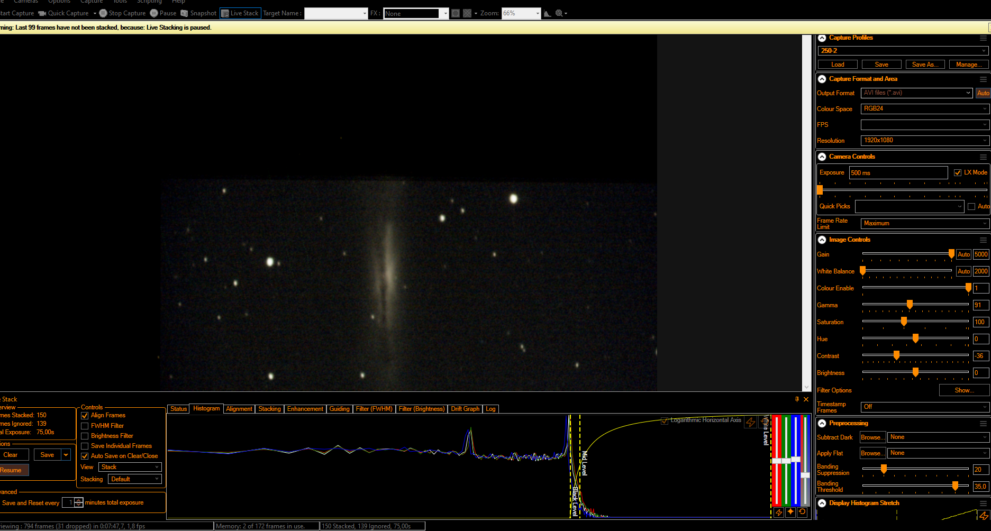Click Browse for Subtract Dark
Viewport: 991px width, 531px height.
[x=872, y=437]
